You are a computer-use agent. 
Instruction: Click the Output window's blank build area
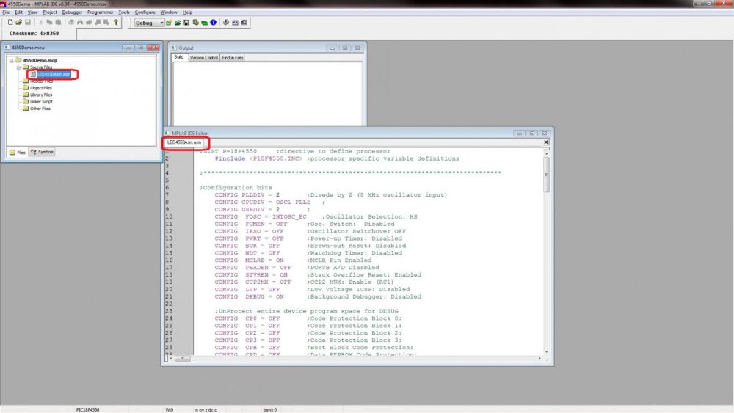click(x=267, y=94)
